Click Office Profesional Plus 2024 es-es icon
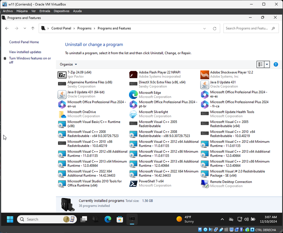 pyautogui.click(x=205, y=94)
